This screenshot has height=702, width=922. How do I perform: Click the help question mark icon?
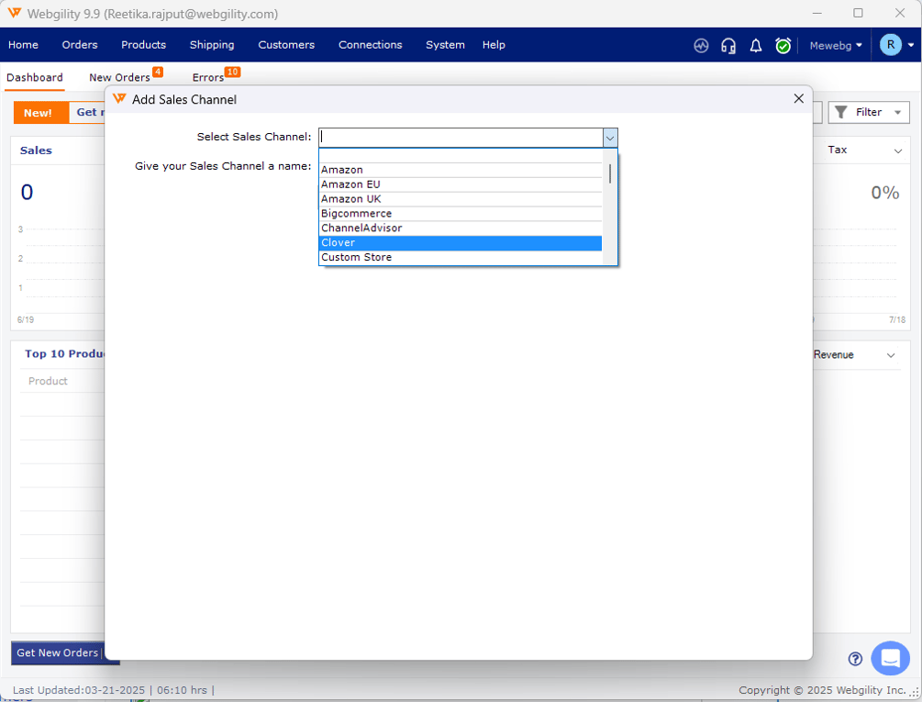[x=855, y=659]
